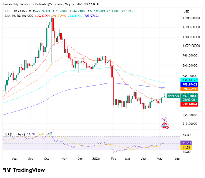The width and height of the screenshot is (205, 178).
Task: Click the Dec label on time axis
Action: click(x=80, y=159)
